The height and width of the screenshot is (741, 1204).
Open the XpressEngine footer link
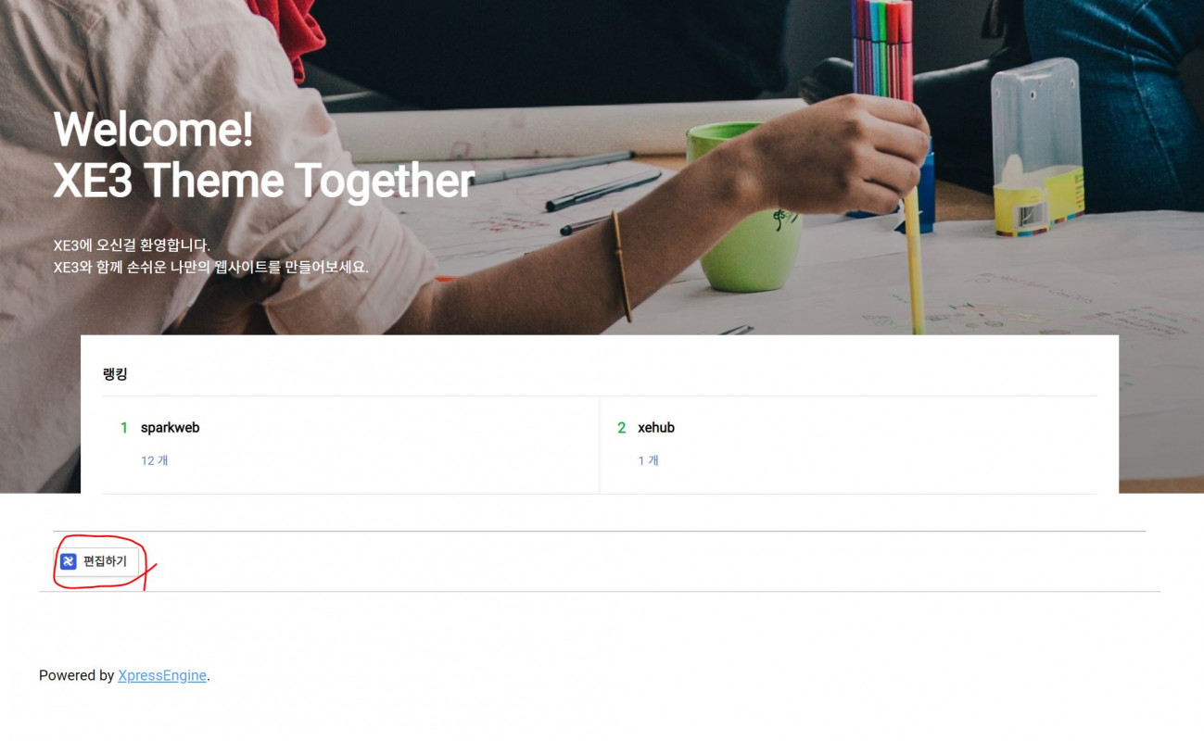click(x=162, y=676)
